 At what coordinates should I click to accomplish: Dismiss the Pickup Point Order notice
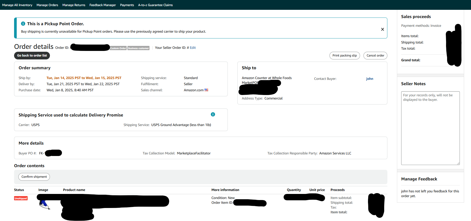(382, 29)
